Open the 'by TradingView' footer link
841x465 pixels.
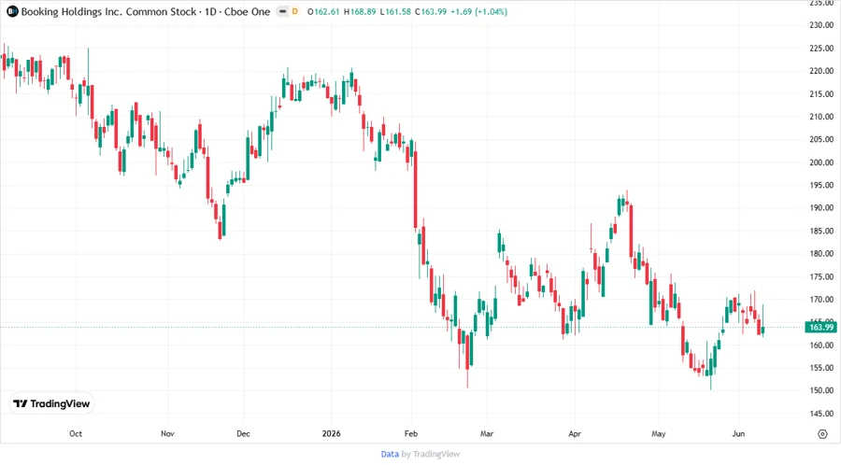[431, 455]
